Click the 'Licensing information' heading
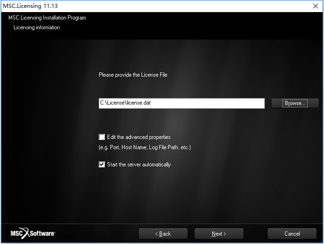This screenshot has width=324, height=244. [37, 27]
